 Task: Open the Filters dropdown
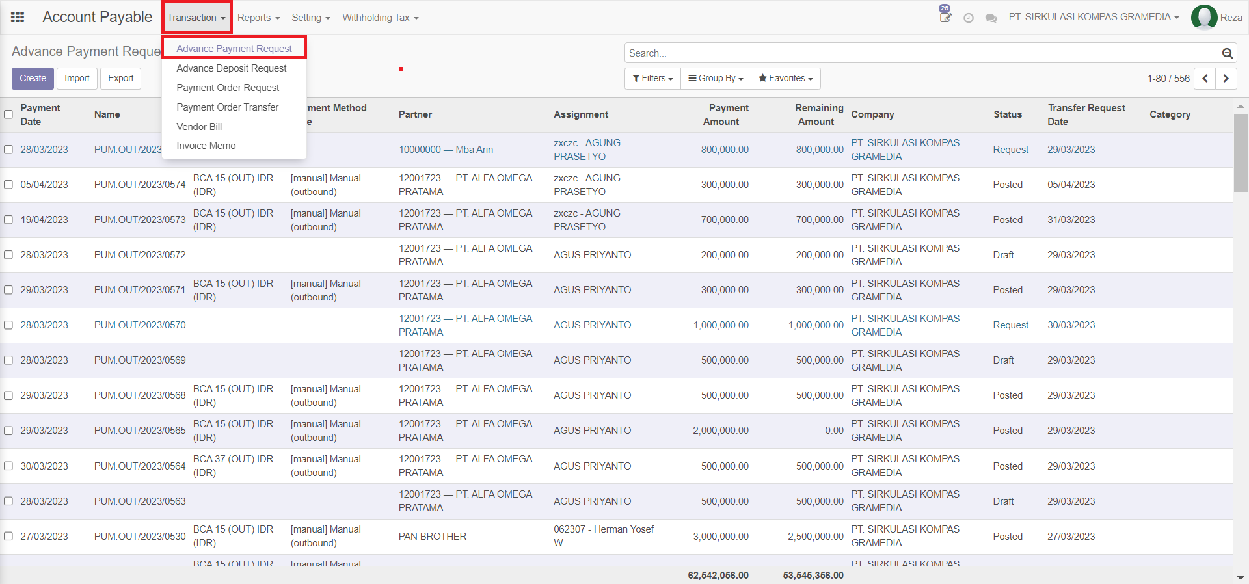pos(652,79)
